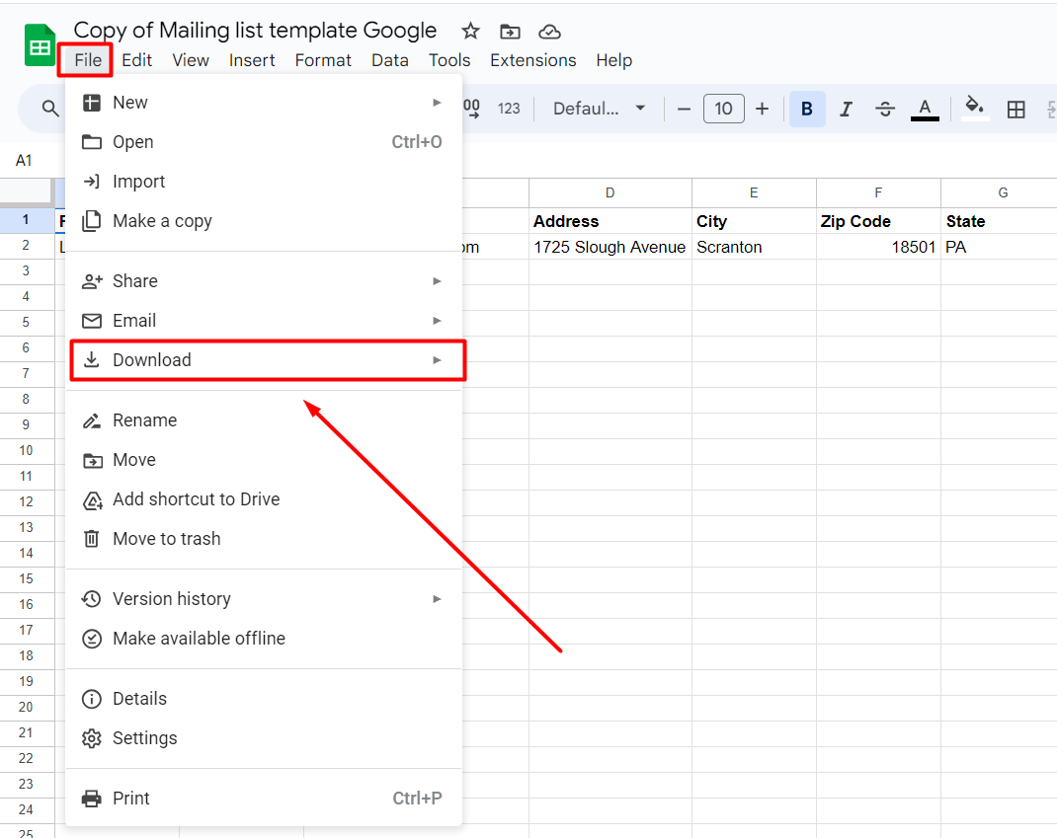Choose Print from File menu
The height and width of the screenshot is (838, 1057).
pos(264,799)
